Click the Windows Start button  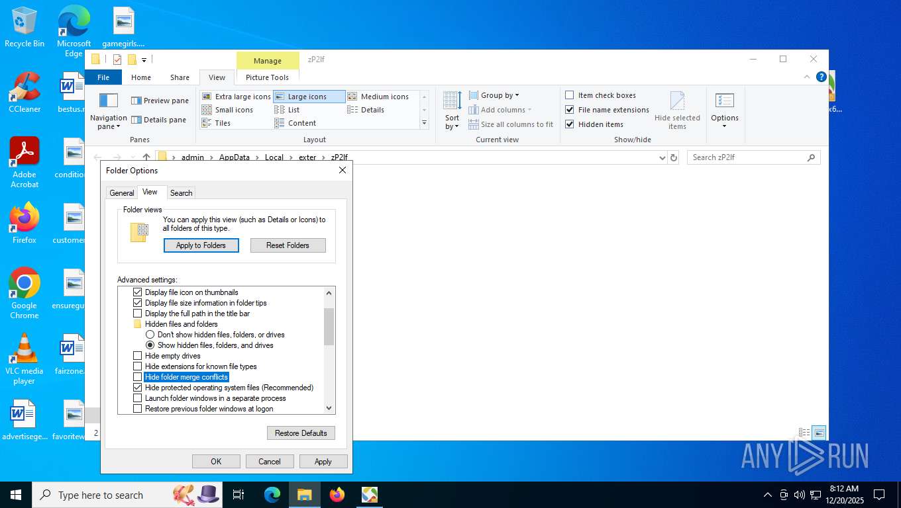click(x=16, y=495)
